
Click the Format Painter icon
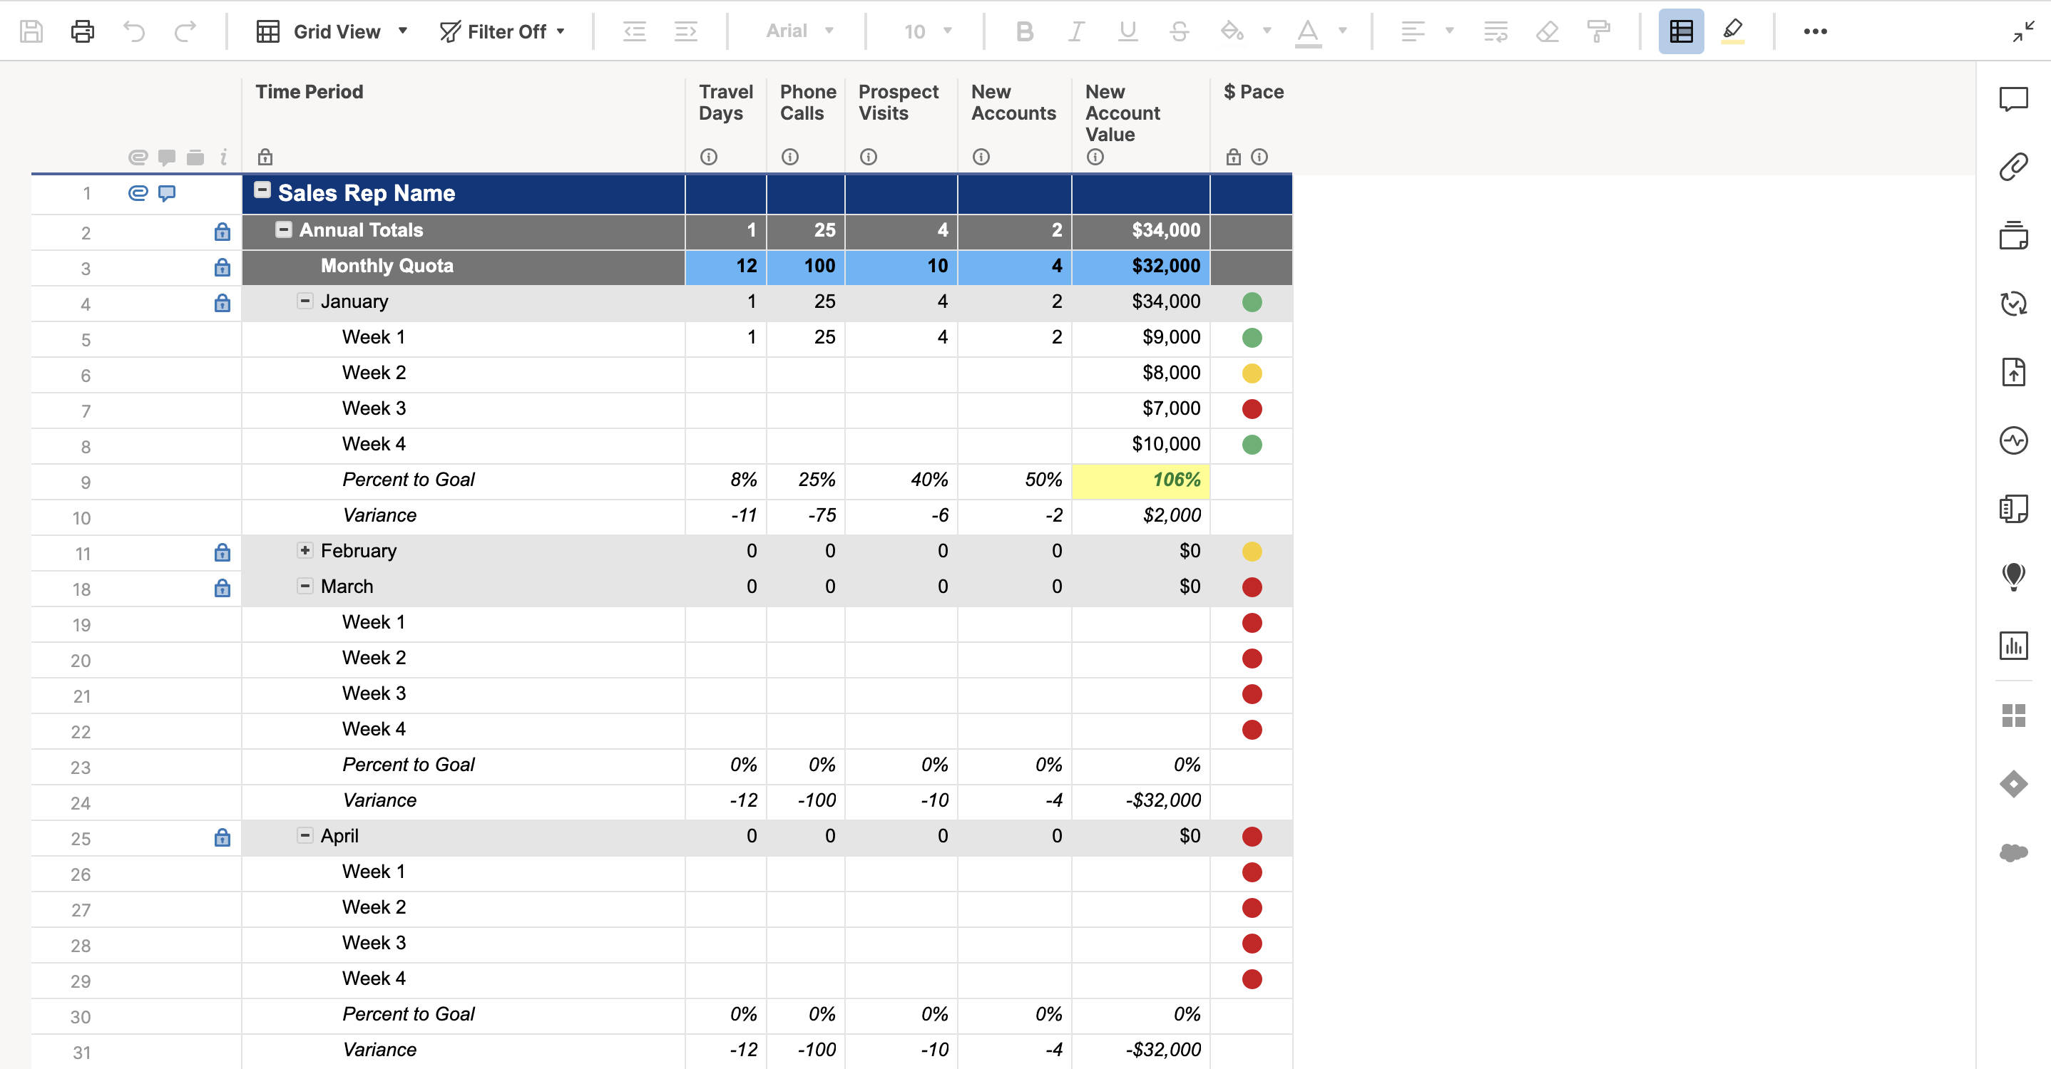pyautogui.click(x=1598, y=32)
